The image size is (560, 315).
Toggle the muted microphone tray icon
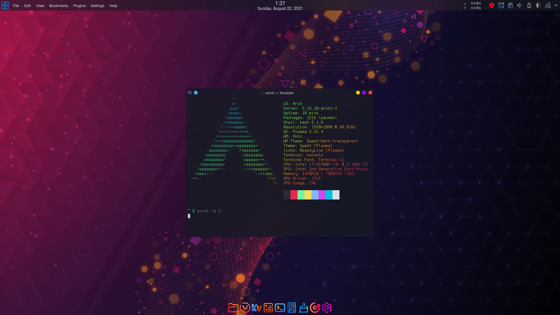point(538,5)
